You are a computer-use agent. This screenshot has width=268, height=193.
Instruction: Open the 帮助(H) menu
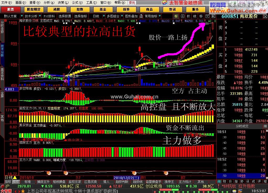120,3
